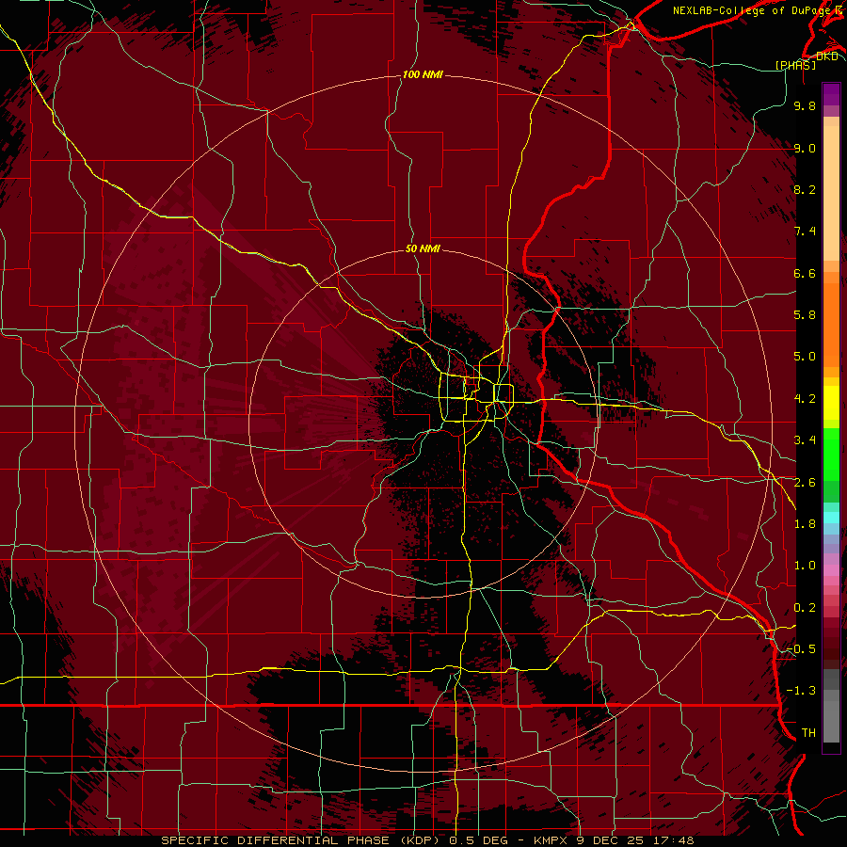Click the 6.6 scale value

coord(805,273)
